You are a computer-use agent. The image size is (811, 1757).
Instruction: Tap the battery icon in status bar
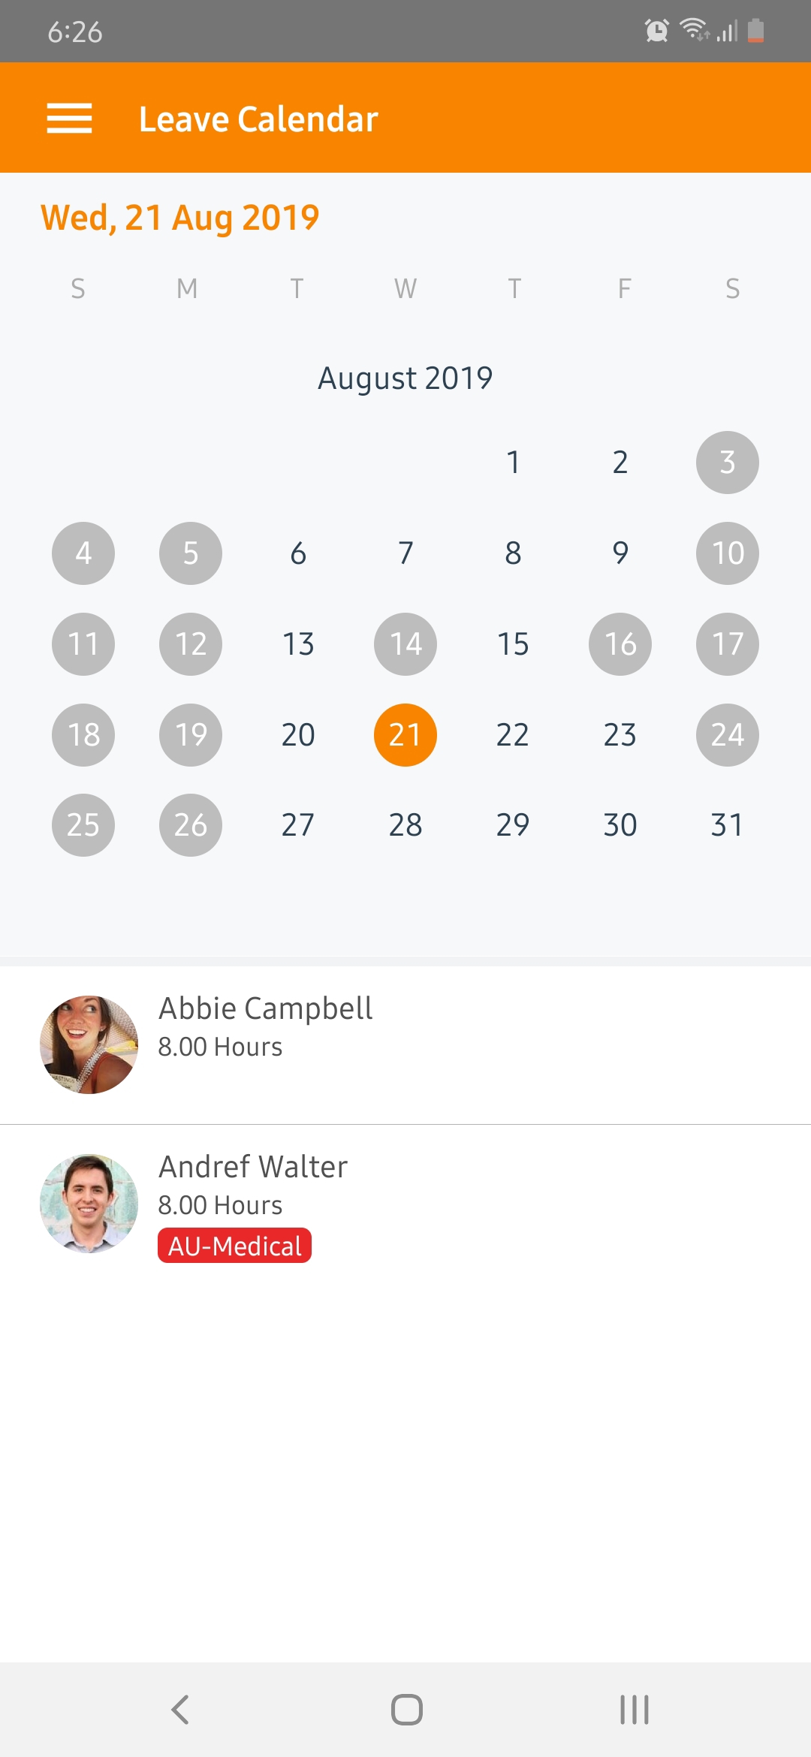[x=756, y=31]
